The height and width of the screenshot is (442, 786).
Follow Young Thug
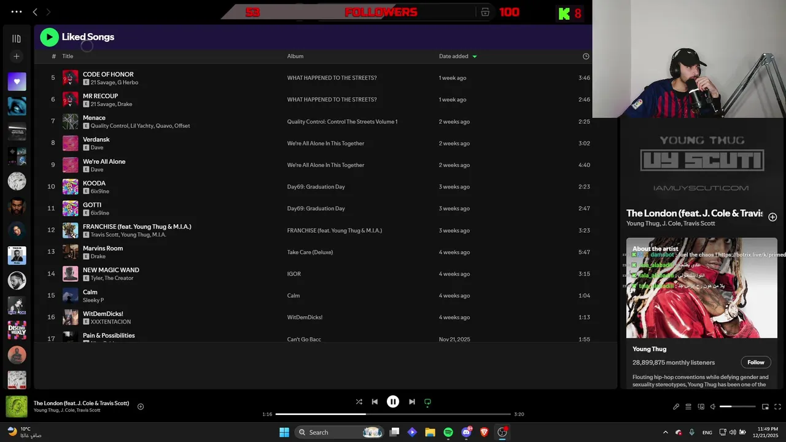coord(756,362)
